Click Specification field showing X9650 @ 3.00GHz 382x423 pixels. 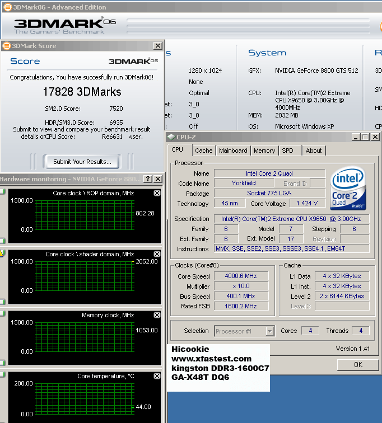pos(291,219)
